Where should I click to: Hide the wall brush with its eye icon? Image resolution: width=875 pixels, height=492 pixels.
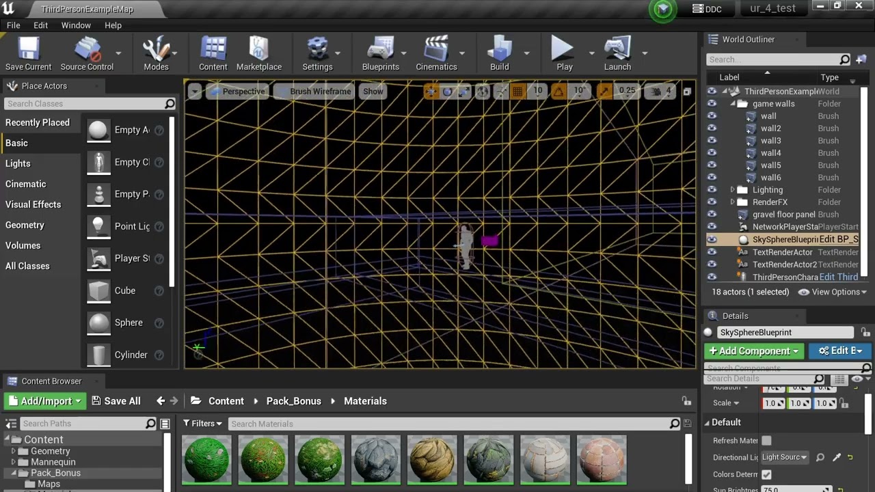(712, 116)
